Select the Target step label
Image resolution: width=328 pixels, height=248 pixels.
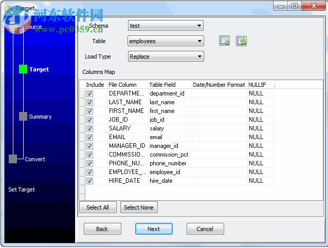39,69
